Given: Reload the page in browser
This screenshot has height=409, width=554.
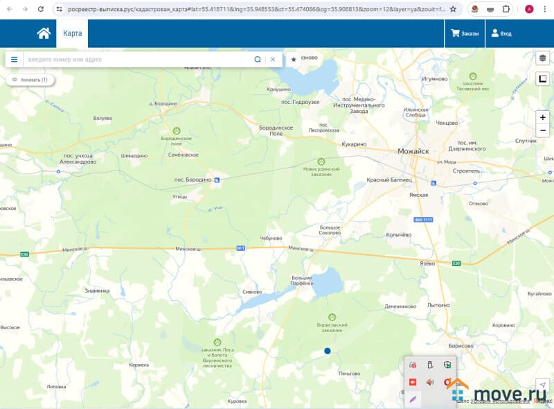Looking at the screenshot, I should [41, 9].
